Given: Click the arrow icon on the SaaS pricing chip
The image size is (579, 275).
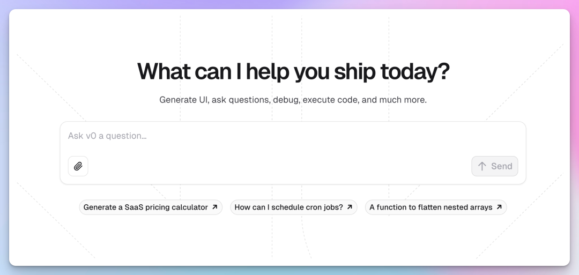Looking at the screenshot, I should 215,207.
